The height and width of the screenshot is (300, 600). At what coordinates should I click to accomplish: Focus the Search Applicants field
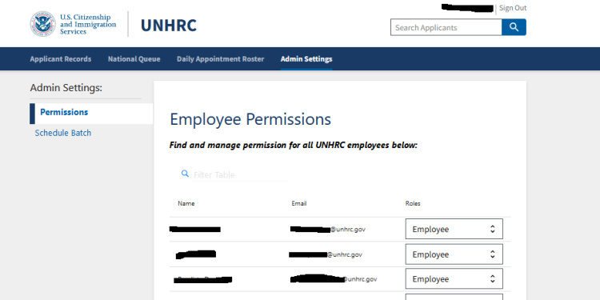[446, 27]
